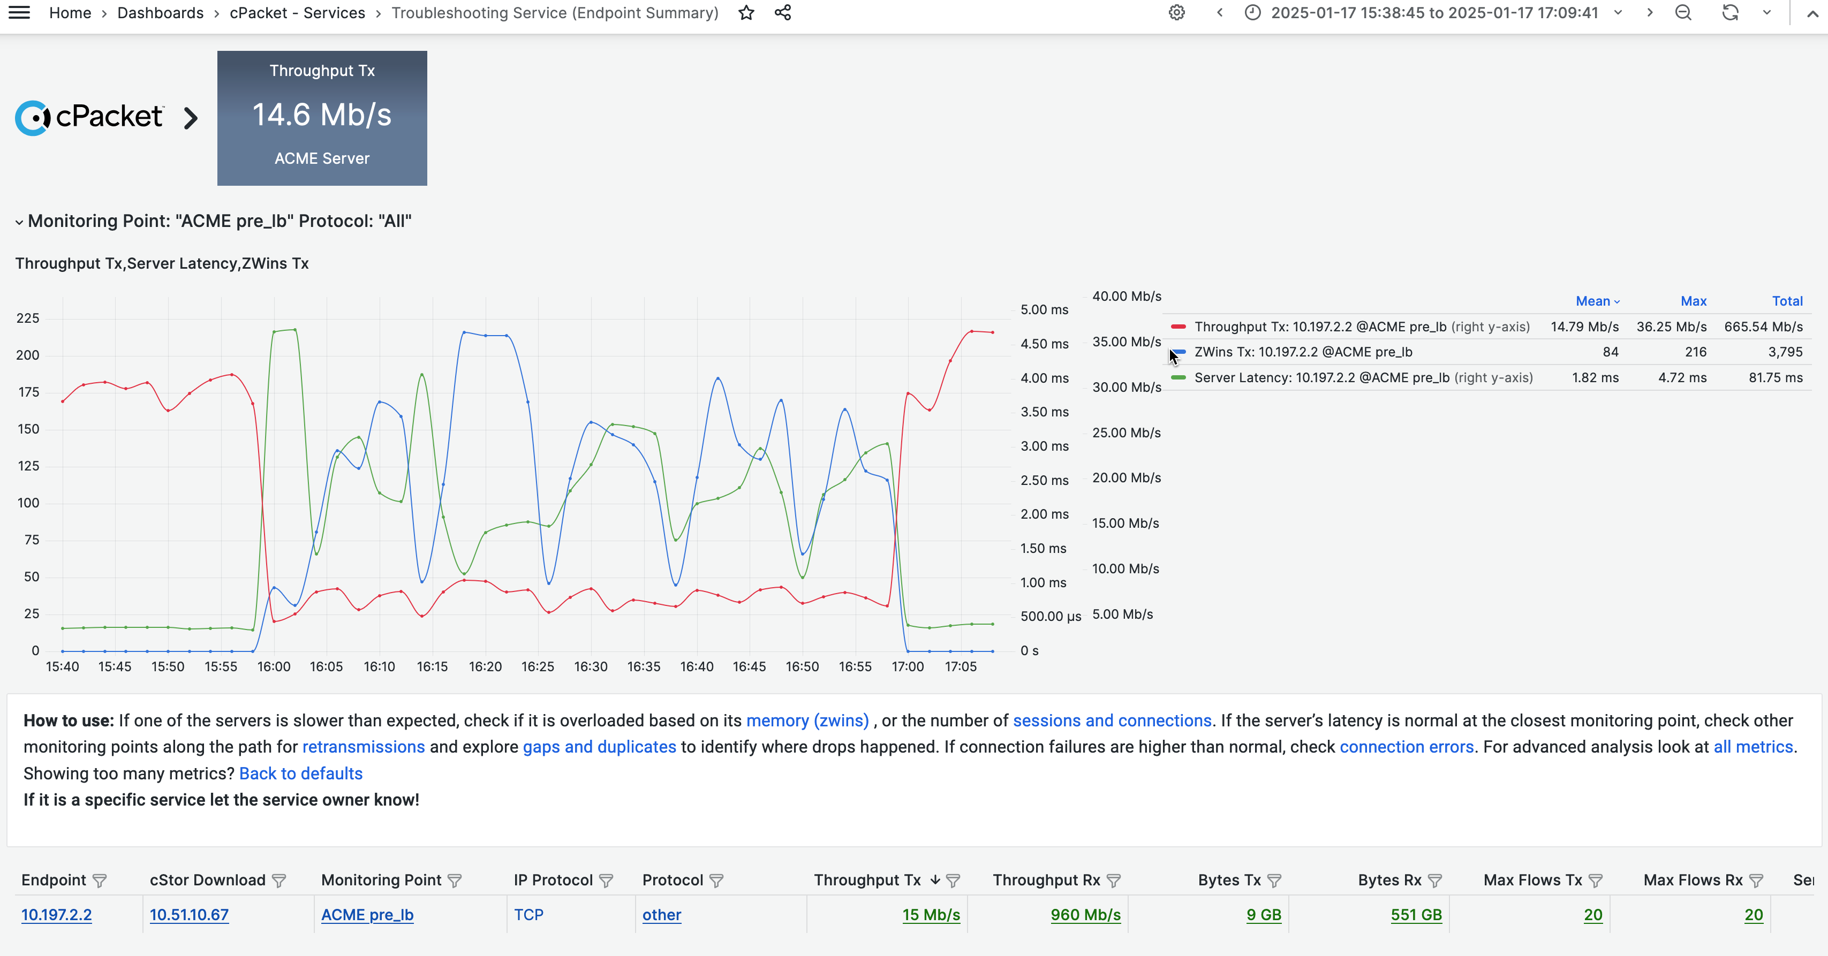Click the cPacket logo

(90, 118)
